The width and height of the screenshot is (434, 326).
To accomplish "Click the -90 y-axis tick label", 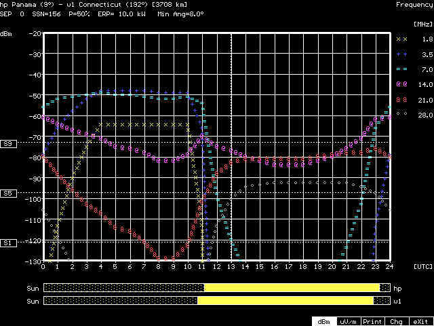I will (x=35, y=178).
